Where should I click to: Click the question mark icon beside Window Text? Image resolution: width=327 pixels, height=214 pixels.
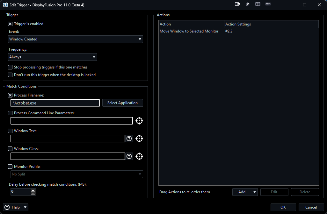click(129, 139)
